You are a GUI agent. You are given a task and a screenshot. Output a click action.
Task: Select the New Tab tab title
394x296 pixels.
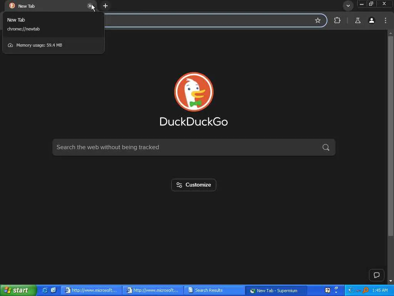click(x=27, y=6)
